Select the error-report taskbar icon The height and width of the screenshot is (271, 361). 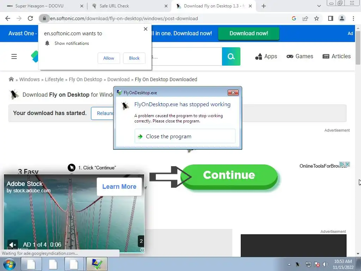tap(97, 264)
